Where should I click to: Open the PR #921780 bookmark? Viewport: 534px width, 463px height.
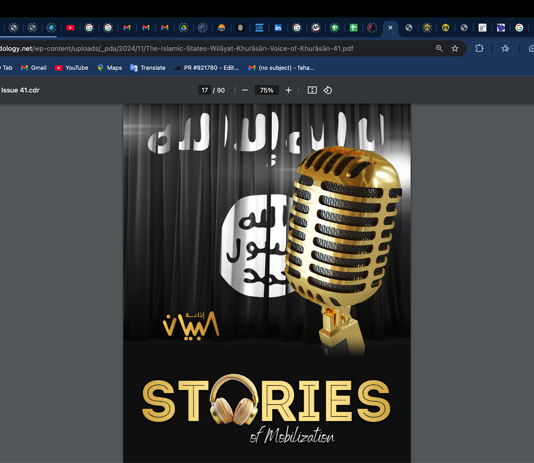tap(206, 68)
